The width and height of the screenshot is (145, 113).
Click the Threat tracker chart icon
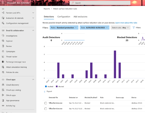(x=3, y=56)
